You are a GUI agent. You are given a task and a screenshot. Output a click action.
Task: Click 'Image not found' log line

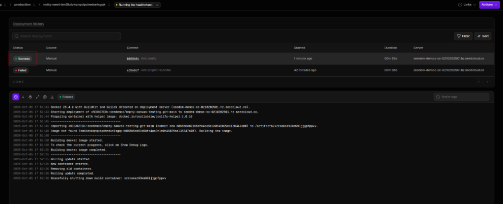pos(141,131)
